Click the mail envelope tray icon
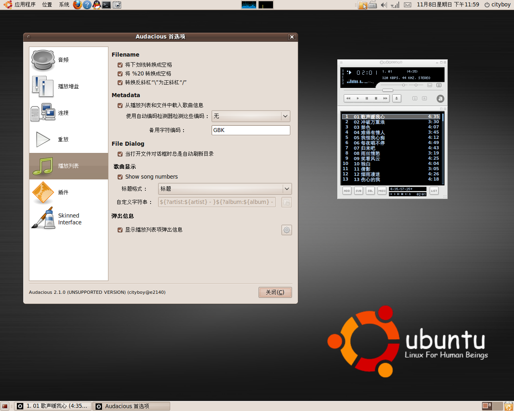 pyautogui.click(x=408, y=5)
